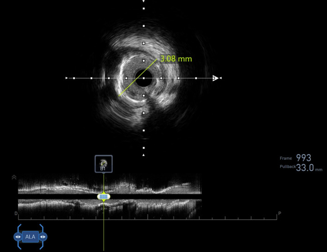Click the Frame 993 number
This screenshot has width=327, height=252.
(x=303, y=158)
